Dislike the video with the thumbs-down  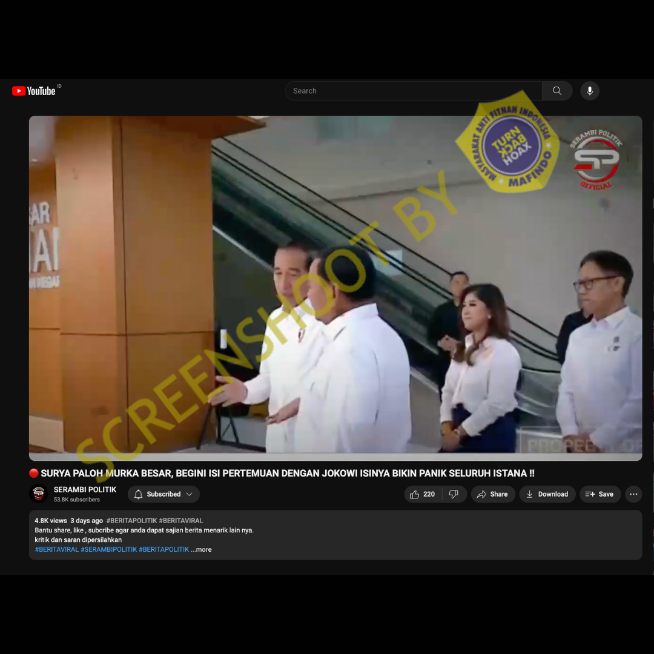pyautogui.click(x=454, y=494)
